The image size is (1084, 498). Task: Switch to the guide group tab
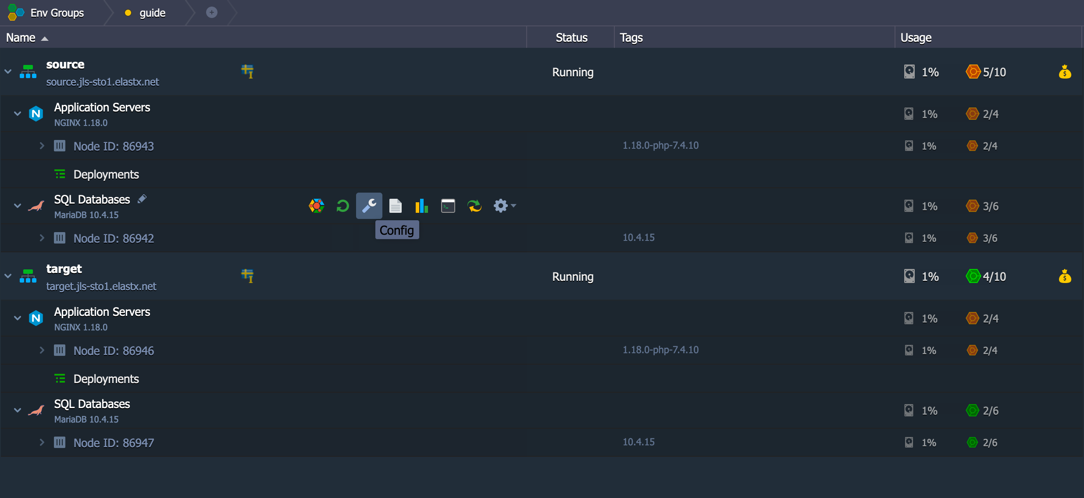pos(152,13)
